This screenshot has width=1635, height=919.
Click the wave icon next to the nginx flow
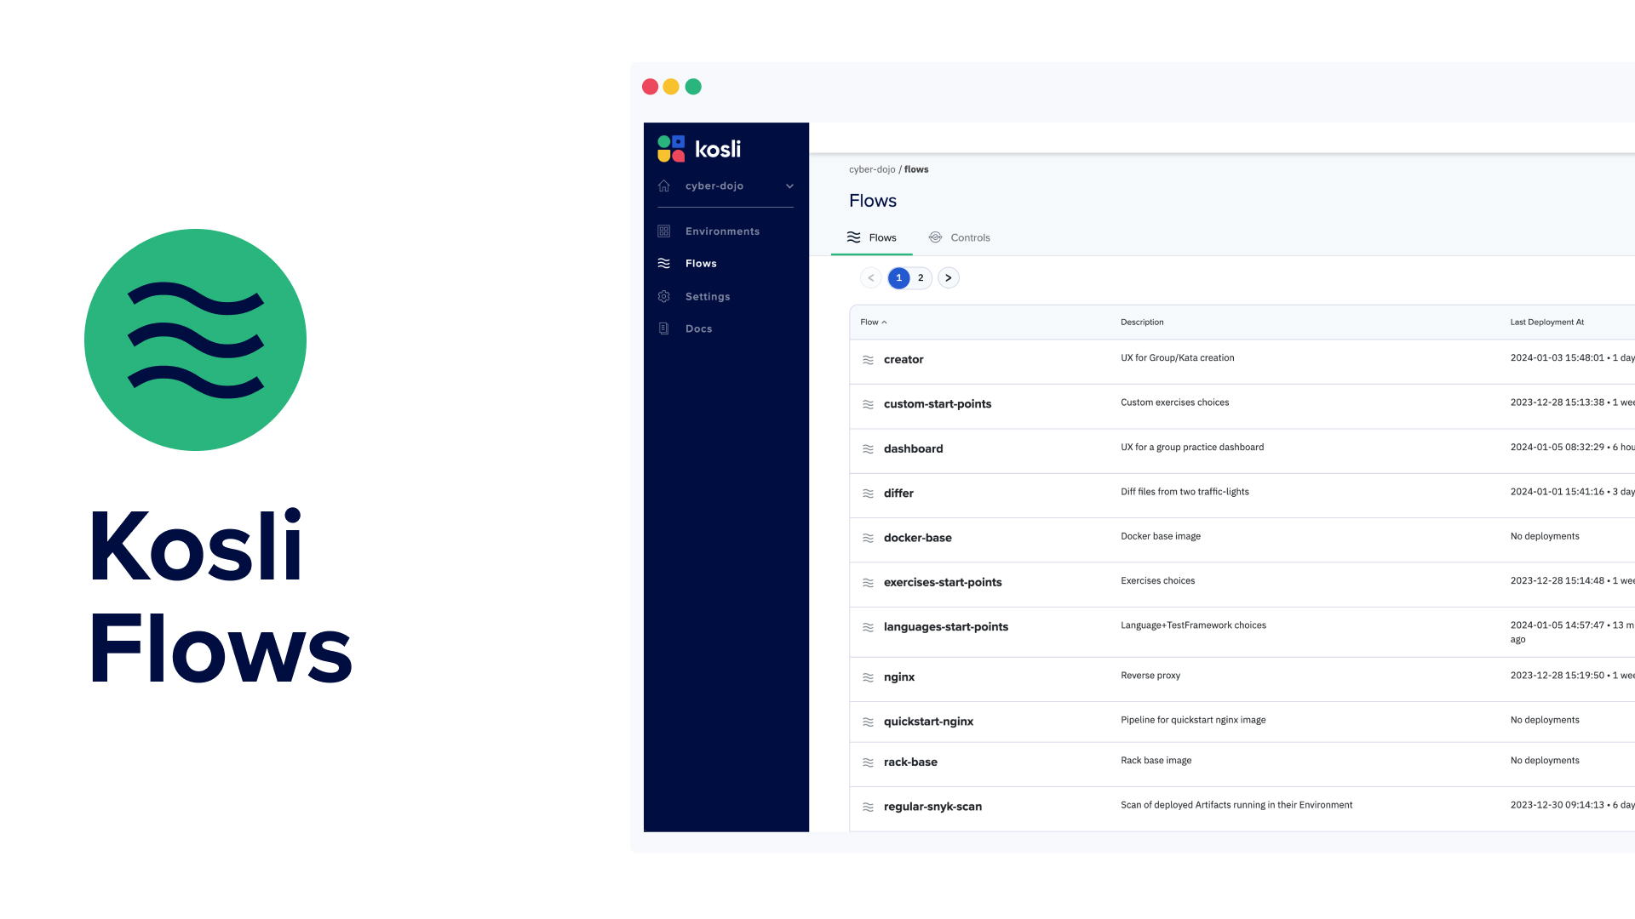click(869, 677)
